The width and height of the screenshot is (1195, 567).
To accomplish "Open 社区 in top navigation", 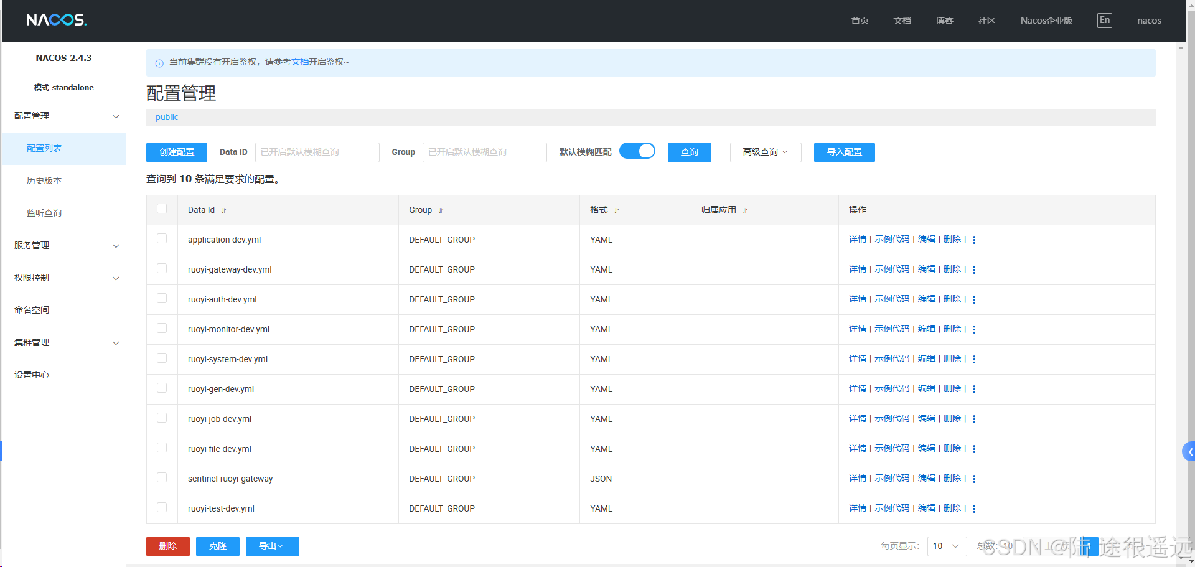I will [987, 21].
